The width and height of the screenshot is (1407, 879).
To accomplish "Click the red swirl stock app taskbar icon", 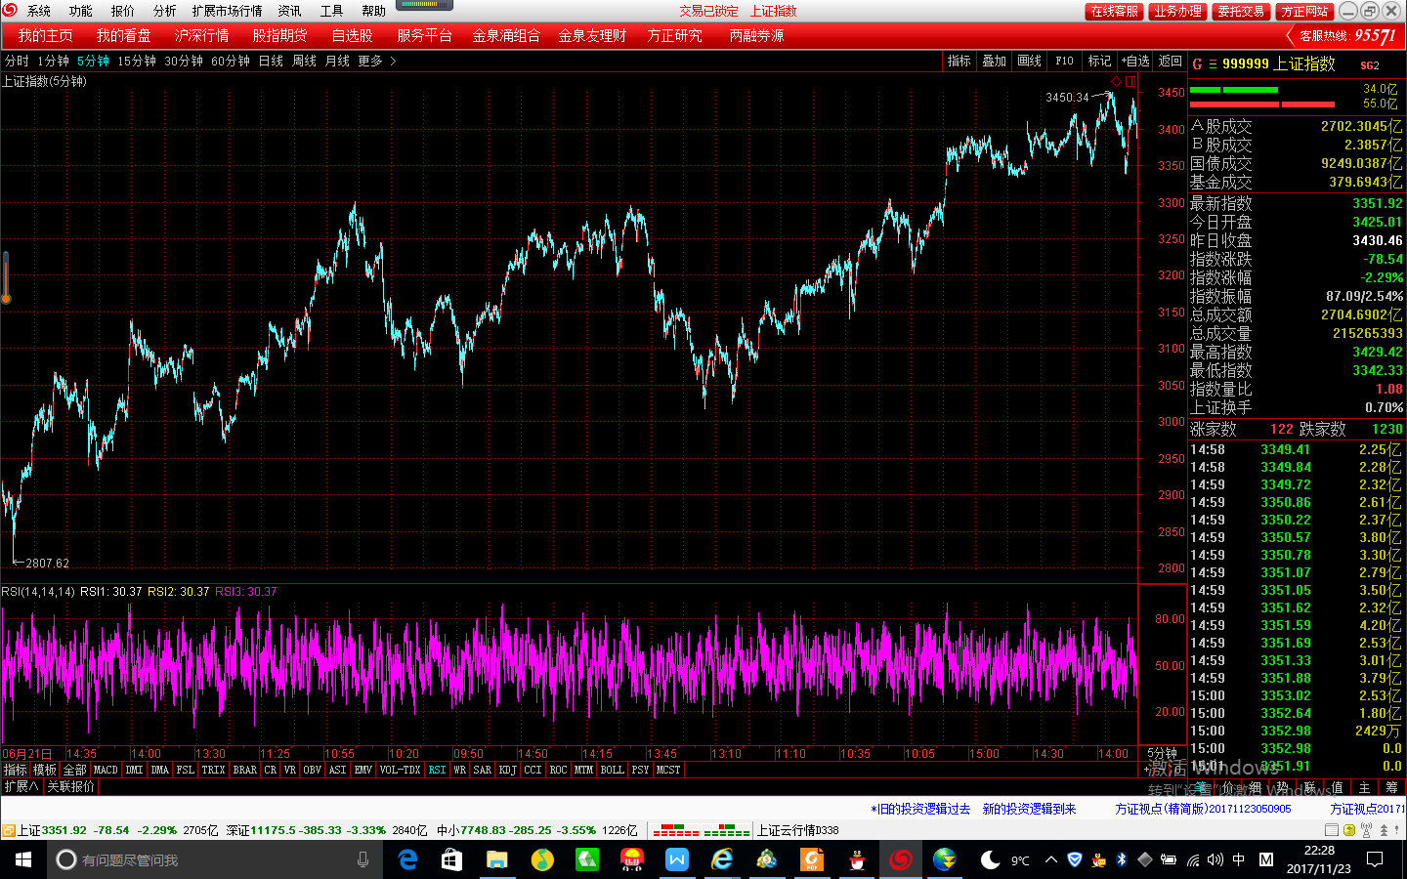I will point(901,859).
